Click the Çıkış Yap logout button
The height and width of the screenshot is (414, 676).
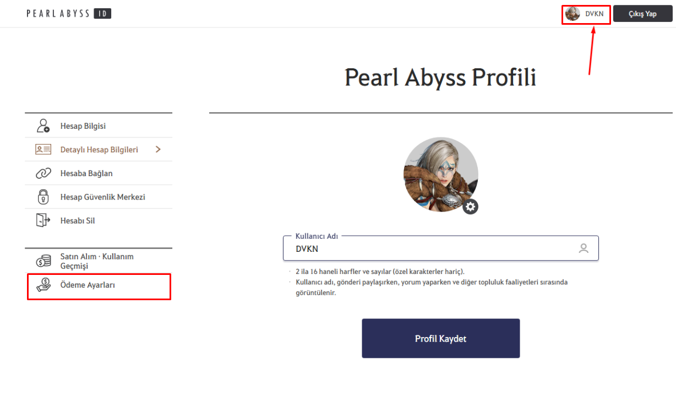642,14
